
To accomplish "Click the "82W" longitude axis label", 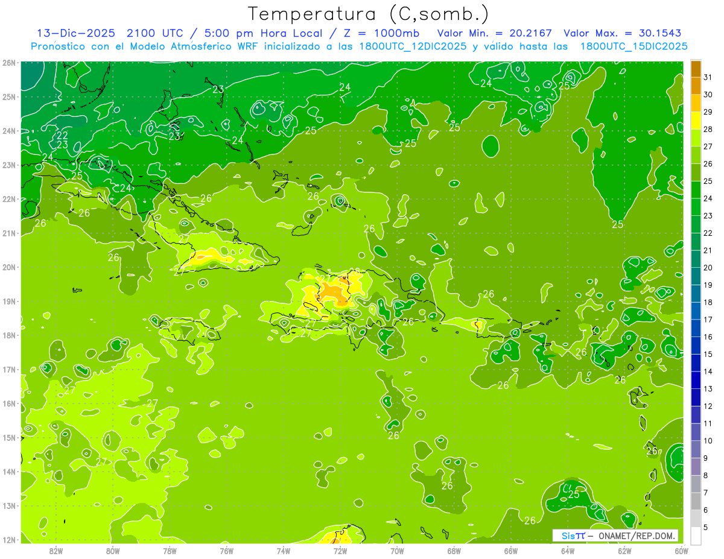I will tap(56, 551).
